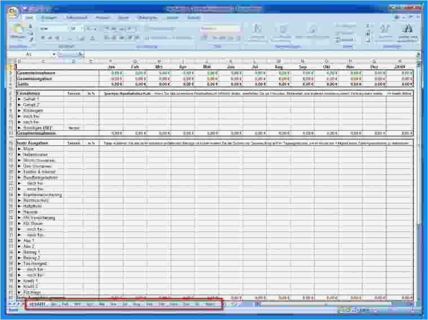Open the round Office button menu
Viewport: 428px width, 320px height.
[13, 12]
